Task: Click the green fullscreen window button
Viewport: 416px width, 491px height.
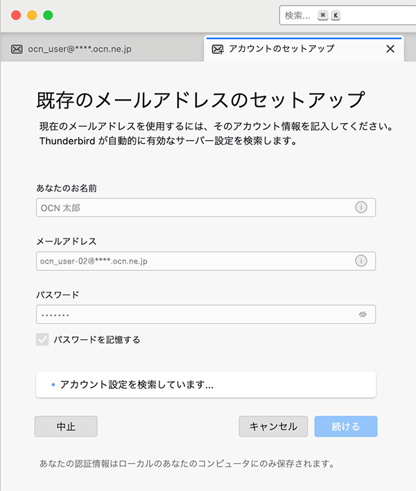Action: [48, 15]
